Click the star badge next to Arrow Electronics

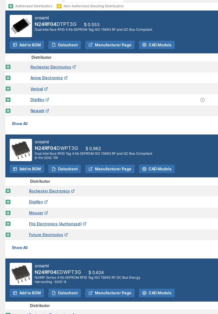click(8, 78)
